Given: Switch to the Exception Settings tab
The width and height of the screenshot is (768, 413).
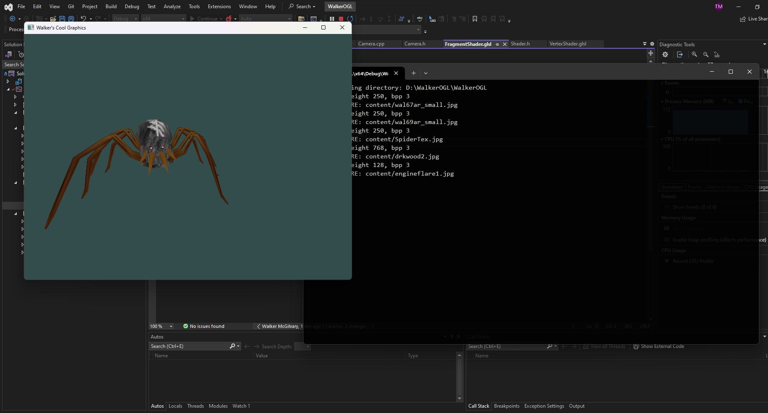Looking at the screenshot, I should [x=544, y=406].
